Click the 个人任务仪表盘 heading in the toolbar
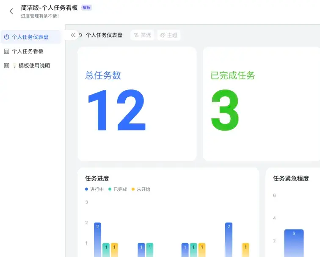This screenshot has width=320, height=257. coord(104,35)
